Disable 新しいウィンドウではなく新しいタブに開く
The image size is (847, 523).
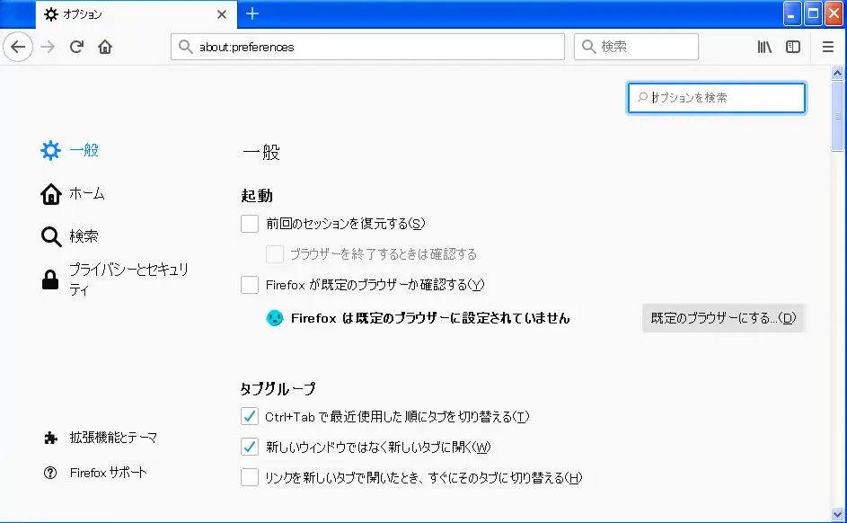[x=249, y=447]
